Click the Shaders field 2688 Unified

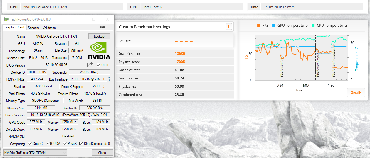pyautogui.click(x=43, y=86)
